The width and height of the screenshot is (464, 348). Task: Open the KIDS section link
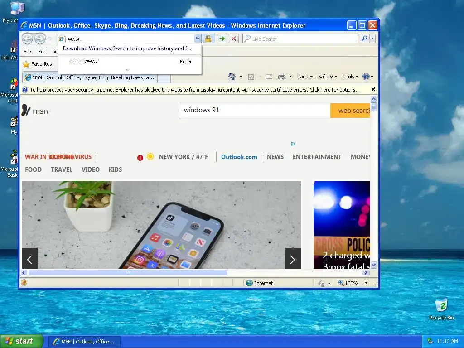pos(115,169)
